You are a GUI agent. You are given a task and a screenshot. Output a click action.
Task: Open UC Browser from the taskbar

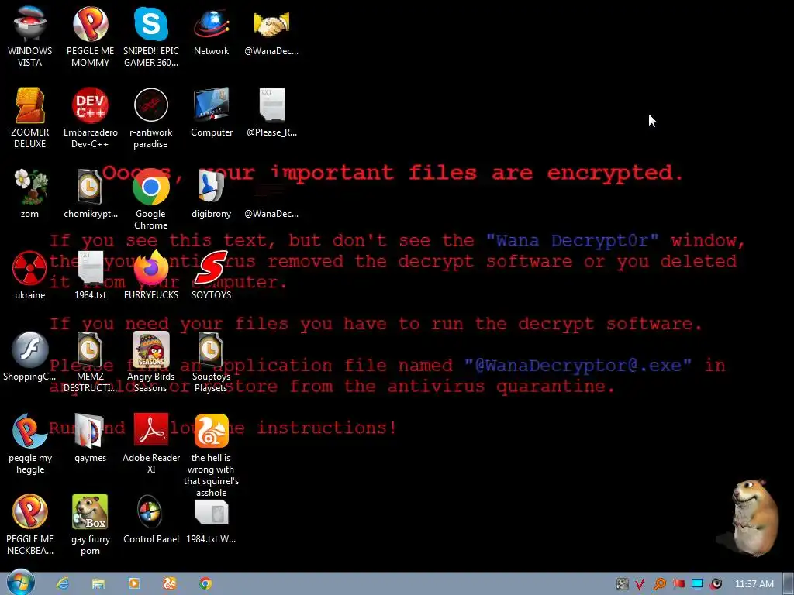pos(170,583)
